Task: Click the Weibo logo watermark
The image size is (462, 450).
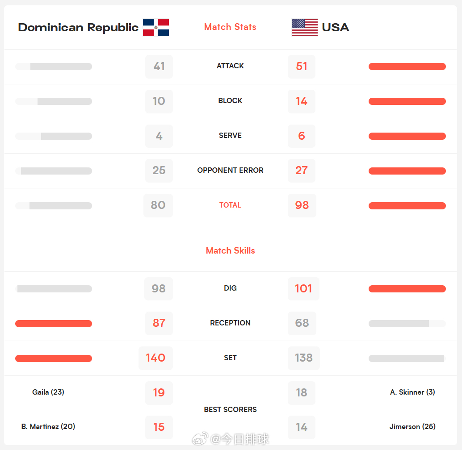Action: click(x=200, y=439)
